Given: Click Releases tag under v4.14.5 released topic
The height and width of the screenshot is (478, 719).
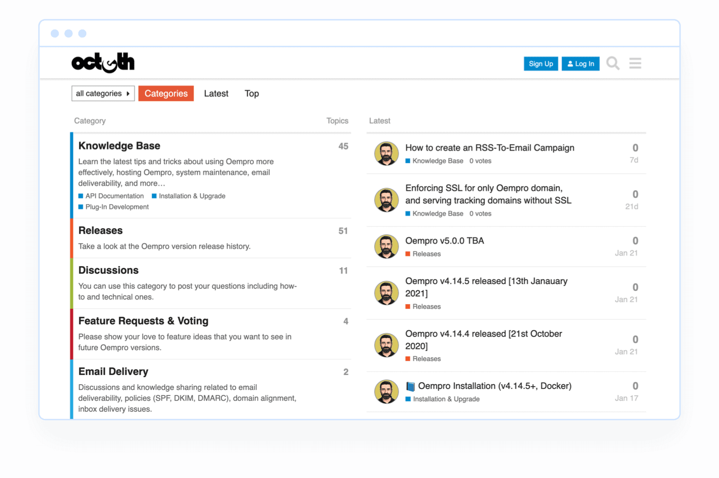Looking at the screenshot, I should coord(423,307).
